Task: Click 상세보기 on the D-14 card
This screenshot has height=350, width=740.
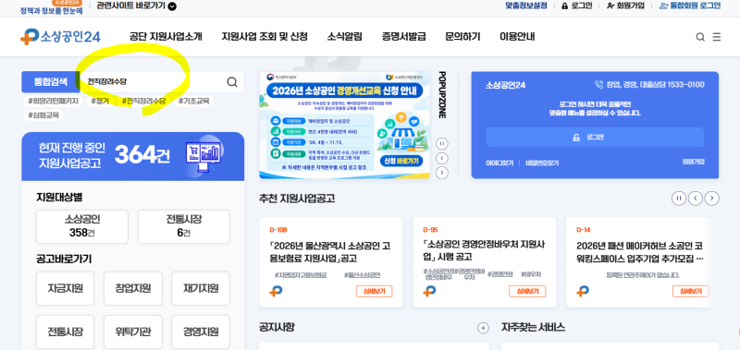Action: 690,291
